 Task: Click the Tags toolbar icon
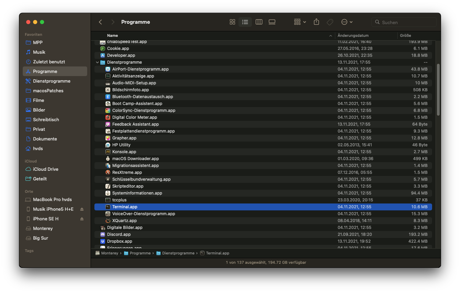tap(330, 22)
